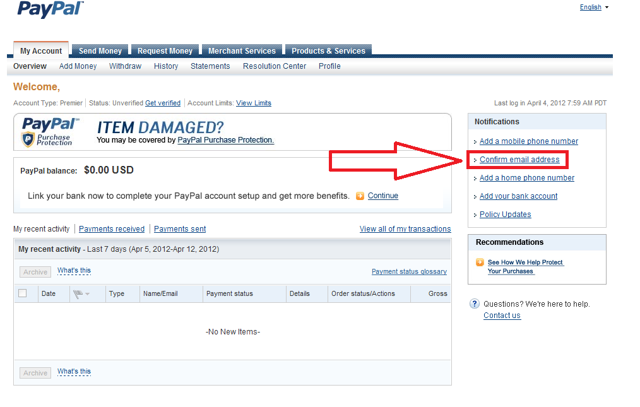Open See How We Help Protect Your Purchases

pos(525,266)
